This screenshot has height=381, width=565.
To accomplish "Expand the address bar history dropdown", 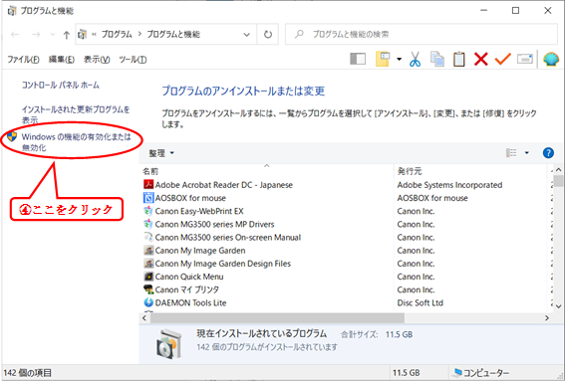I will click(x=246, y=35).
